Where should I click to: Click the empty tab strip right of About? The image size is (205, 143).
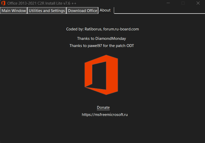pos(160,10)
